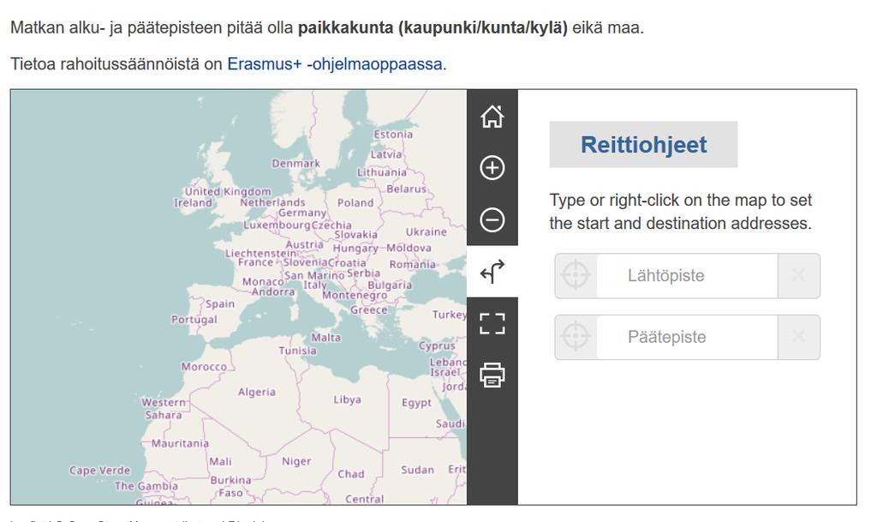The width and height of the screenshot is (877, 522).
Task: Click the home icon on the map toolbar
Action: tap(492, 117)
